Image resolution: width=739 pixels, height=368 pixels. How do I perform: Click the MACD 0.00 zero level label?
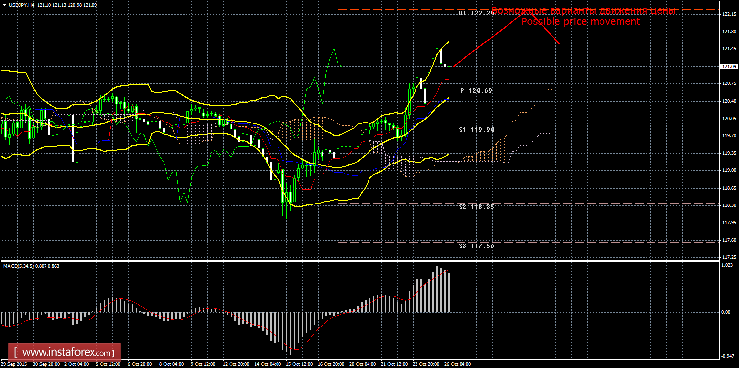(725, 312)
